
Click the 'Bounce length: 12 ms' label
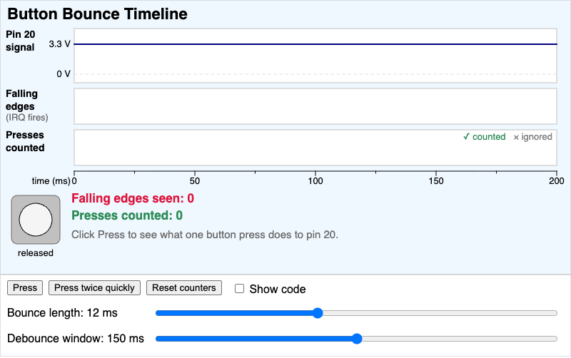[62, 313]
